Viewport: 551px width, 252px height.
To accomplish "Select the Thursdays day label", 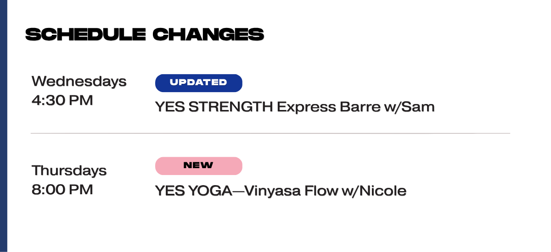I will point(69,171).
